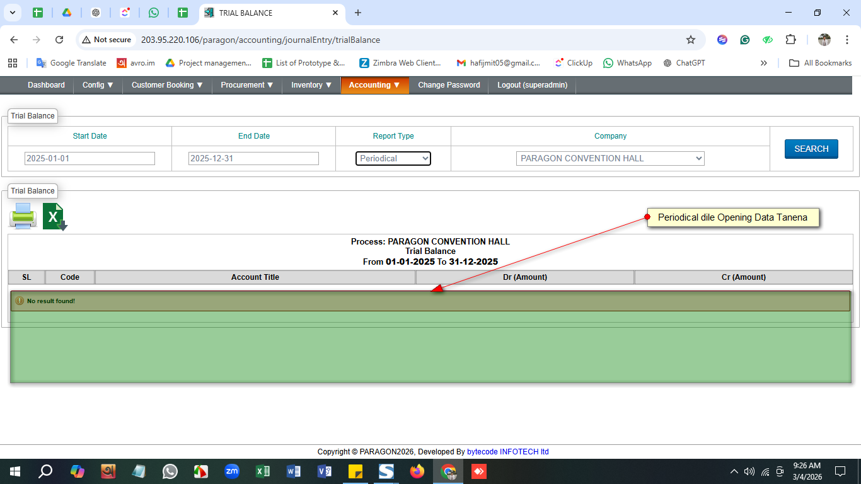Open the Gmail hafijmit05 bookmark
Image resolution: width=861 pixels, height=484 pixels.
click(499, 63)
